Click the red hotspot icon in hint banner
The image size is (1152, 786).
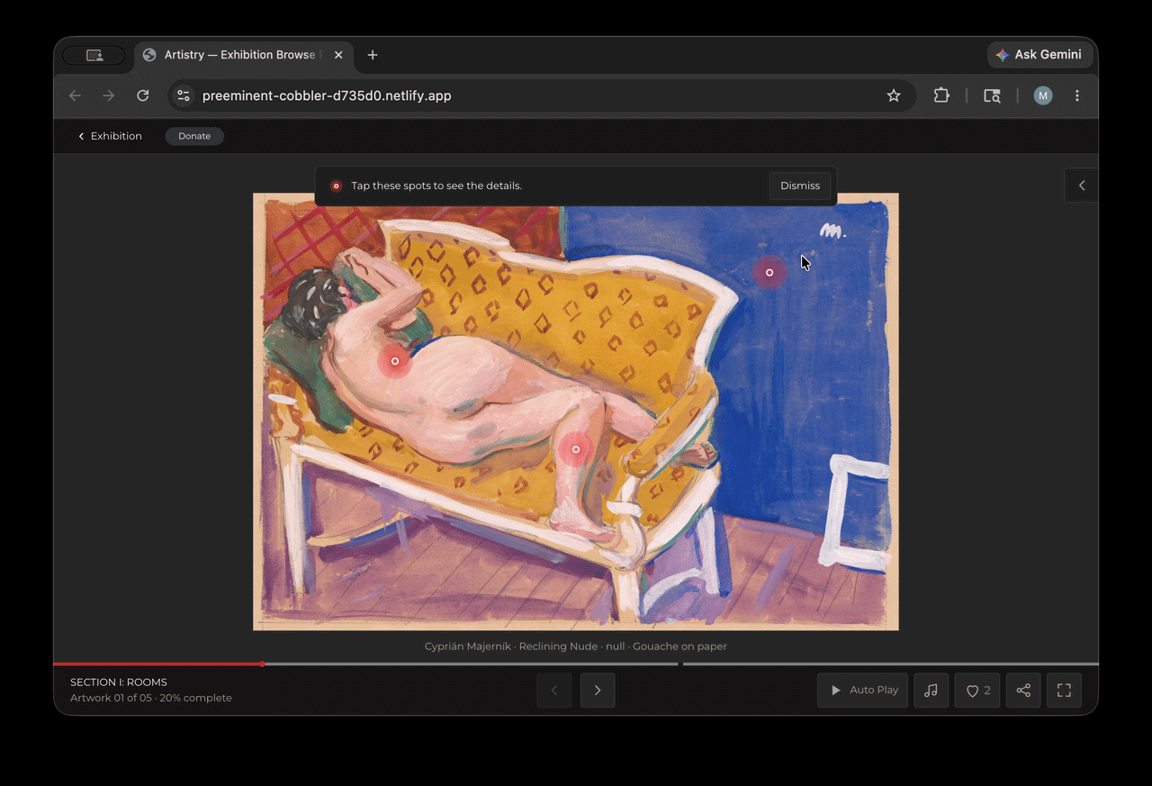(337, 186)
